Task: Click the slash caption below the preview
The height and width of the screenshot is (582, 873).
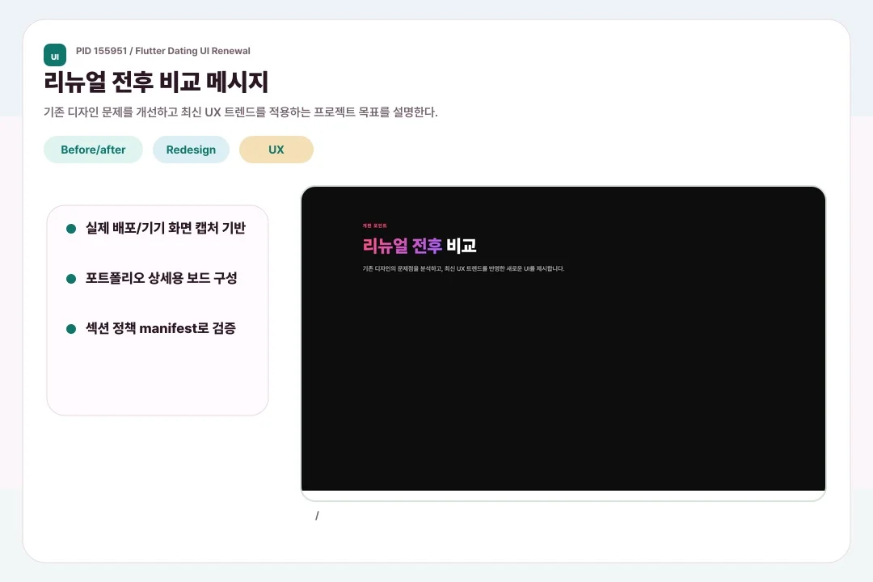Action: pos(317,516)
